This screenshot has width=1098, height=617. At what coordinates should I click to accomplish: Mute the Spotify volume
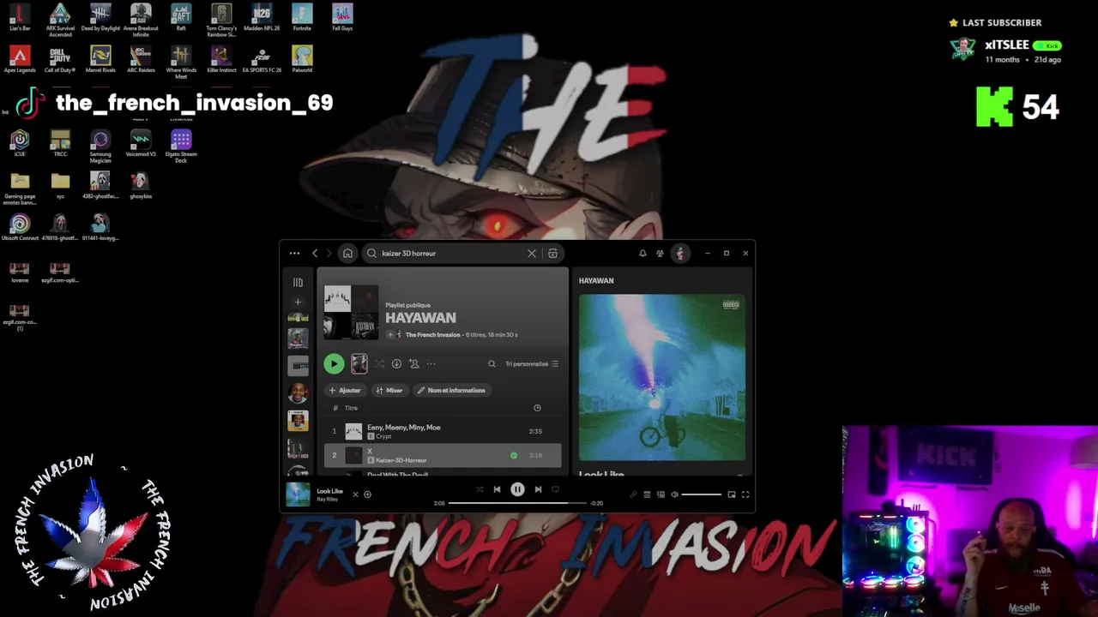coord(674,494)
